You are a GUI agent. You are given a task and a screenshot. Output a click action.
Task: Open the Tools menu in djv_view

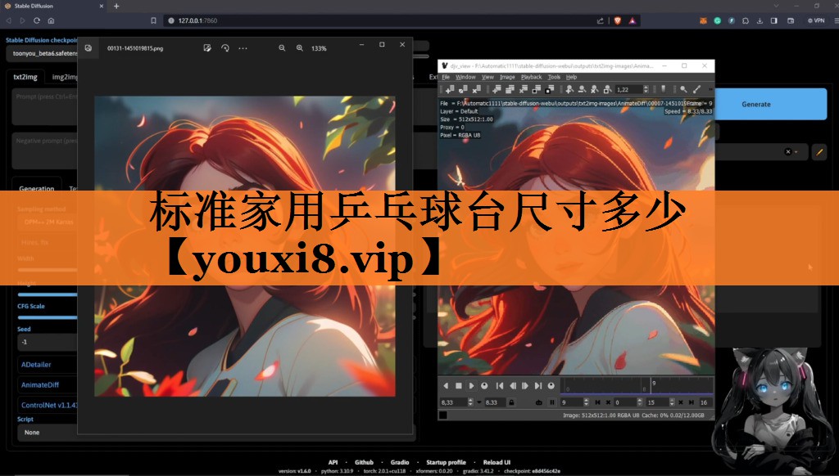pos(554,77)
